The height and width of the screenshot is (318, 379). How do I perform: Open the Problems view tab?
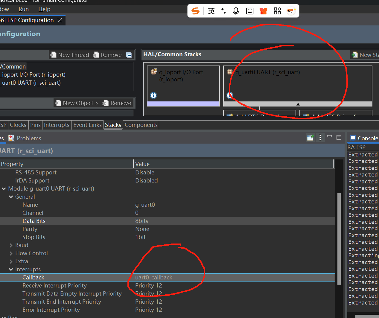25,138
